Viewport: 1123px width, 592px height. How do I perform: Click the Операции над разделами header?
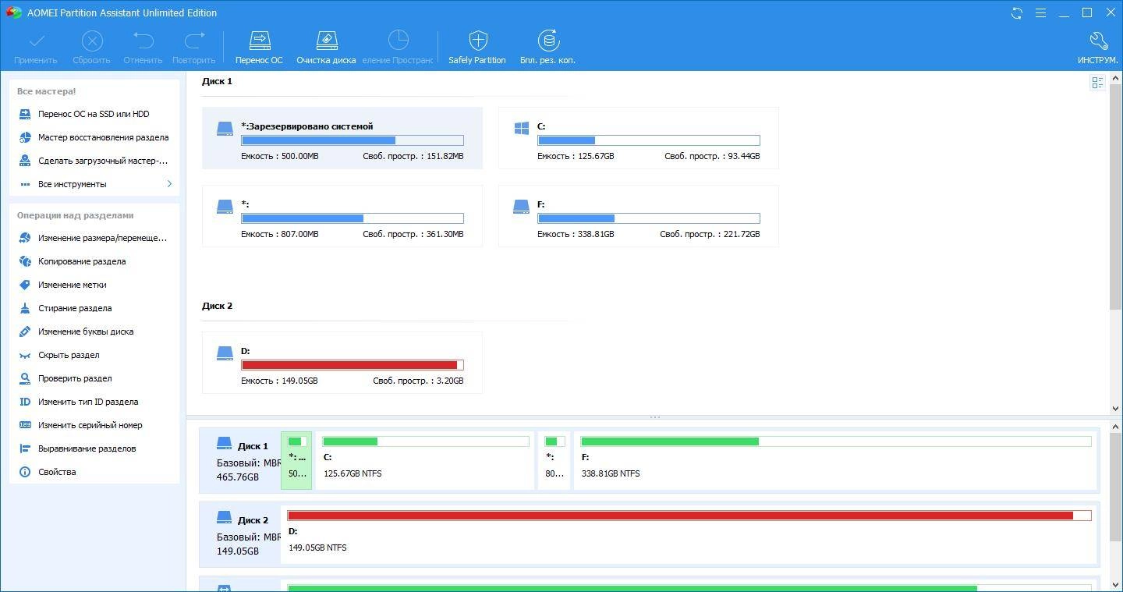(76, 215)
